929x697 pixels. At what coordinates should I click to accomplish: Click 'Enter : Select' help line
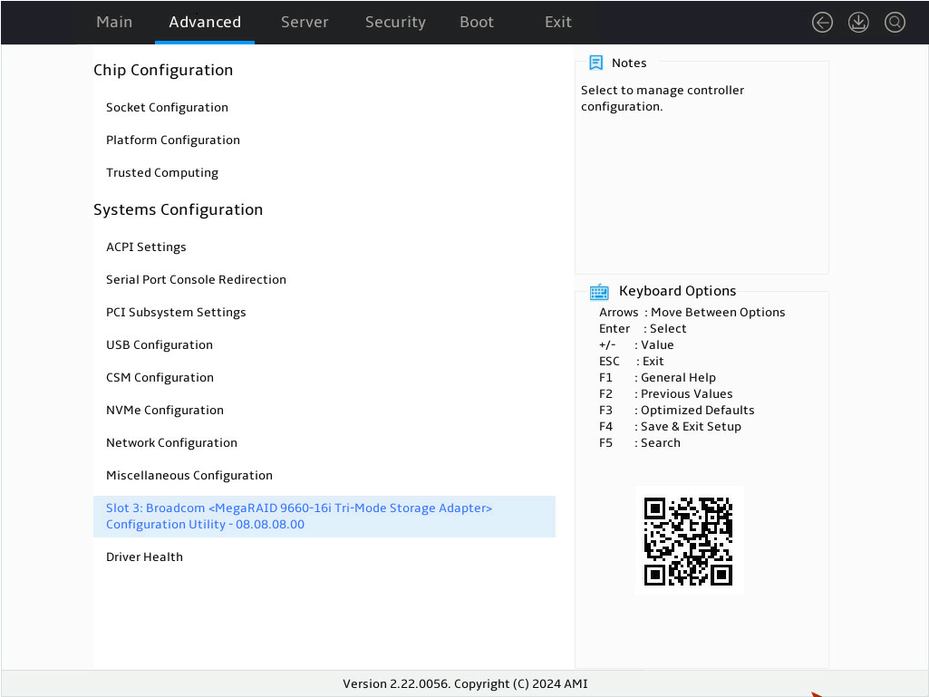click(x=643, y=328)
